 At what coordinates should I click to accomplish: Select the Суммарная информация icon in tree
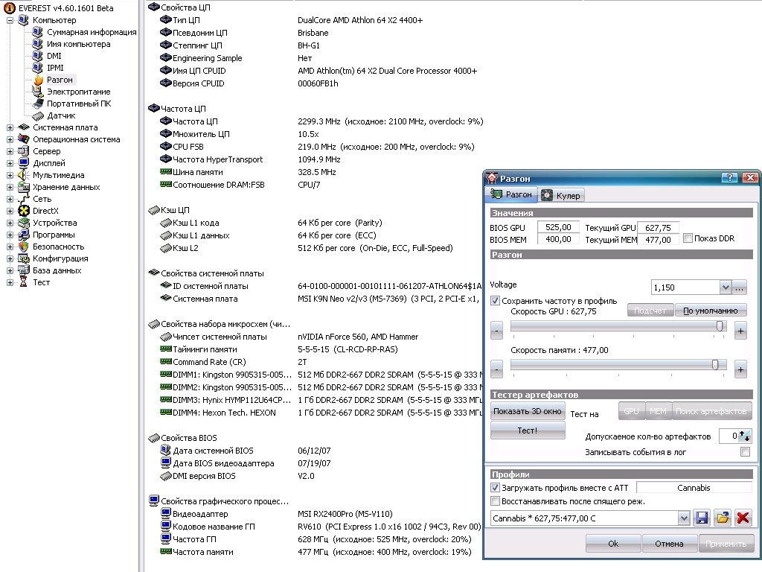point(37,31)
